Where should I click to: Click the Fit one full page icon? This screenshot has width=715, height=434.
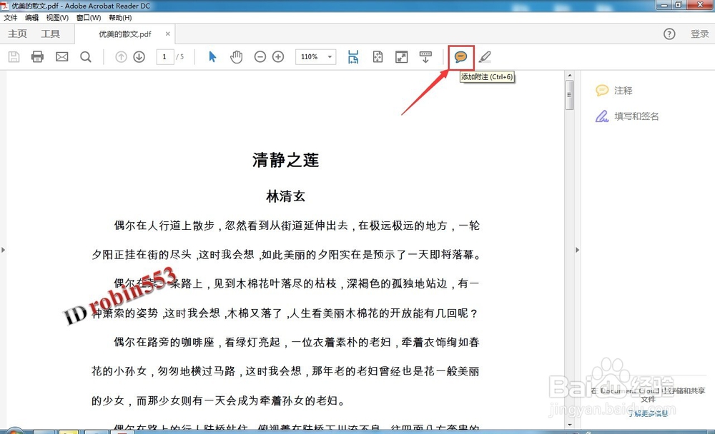tap(378, 57)
